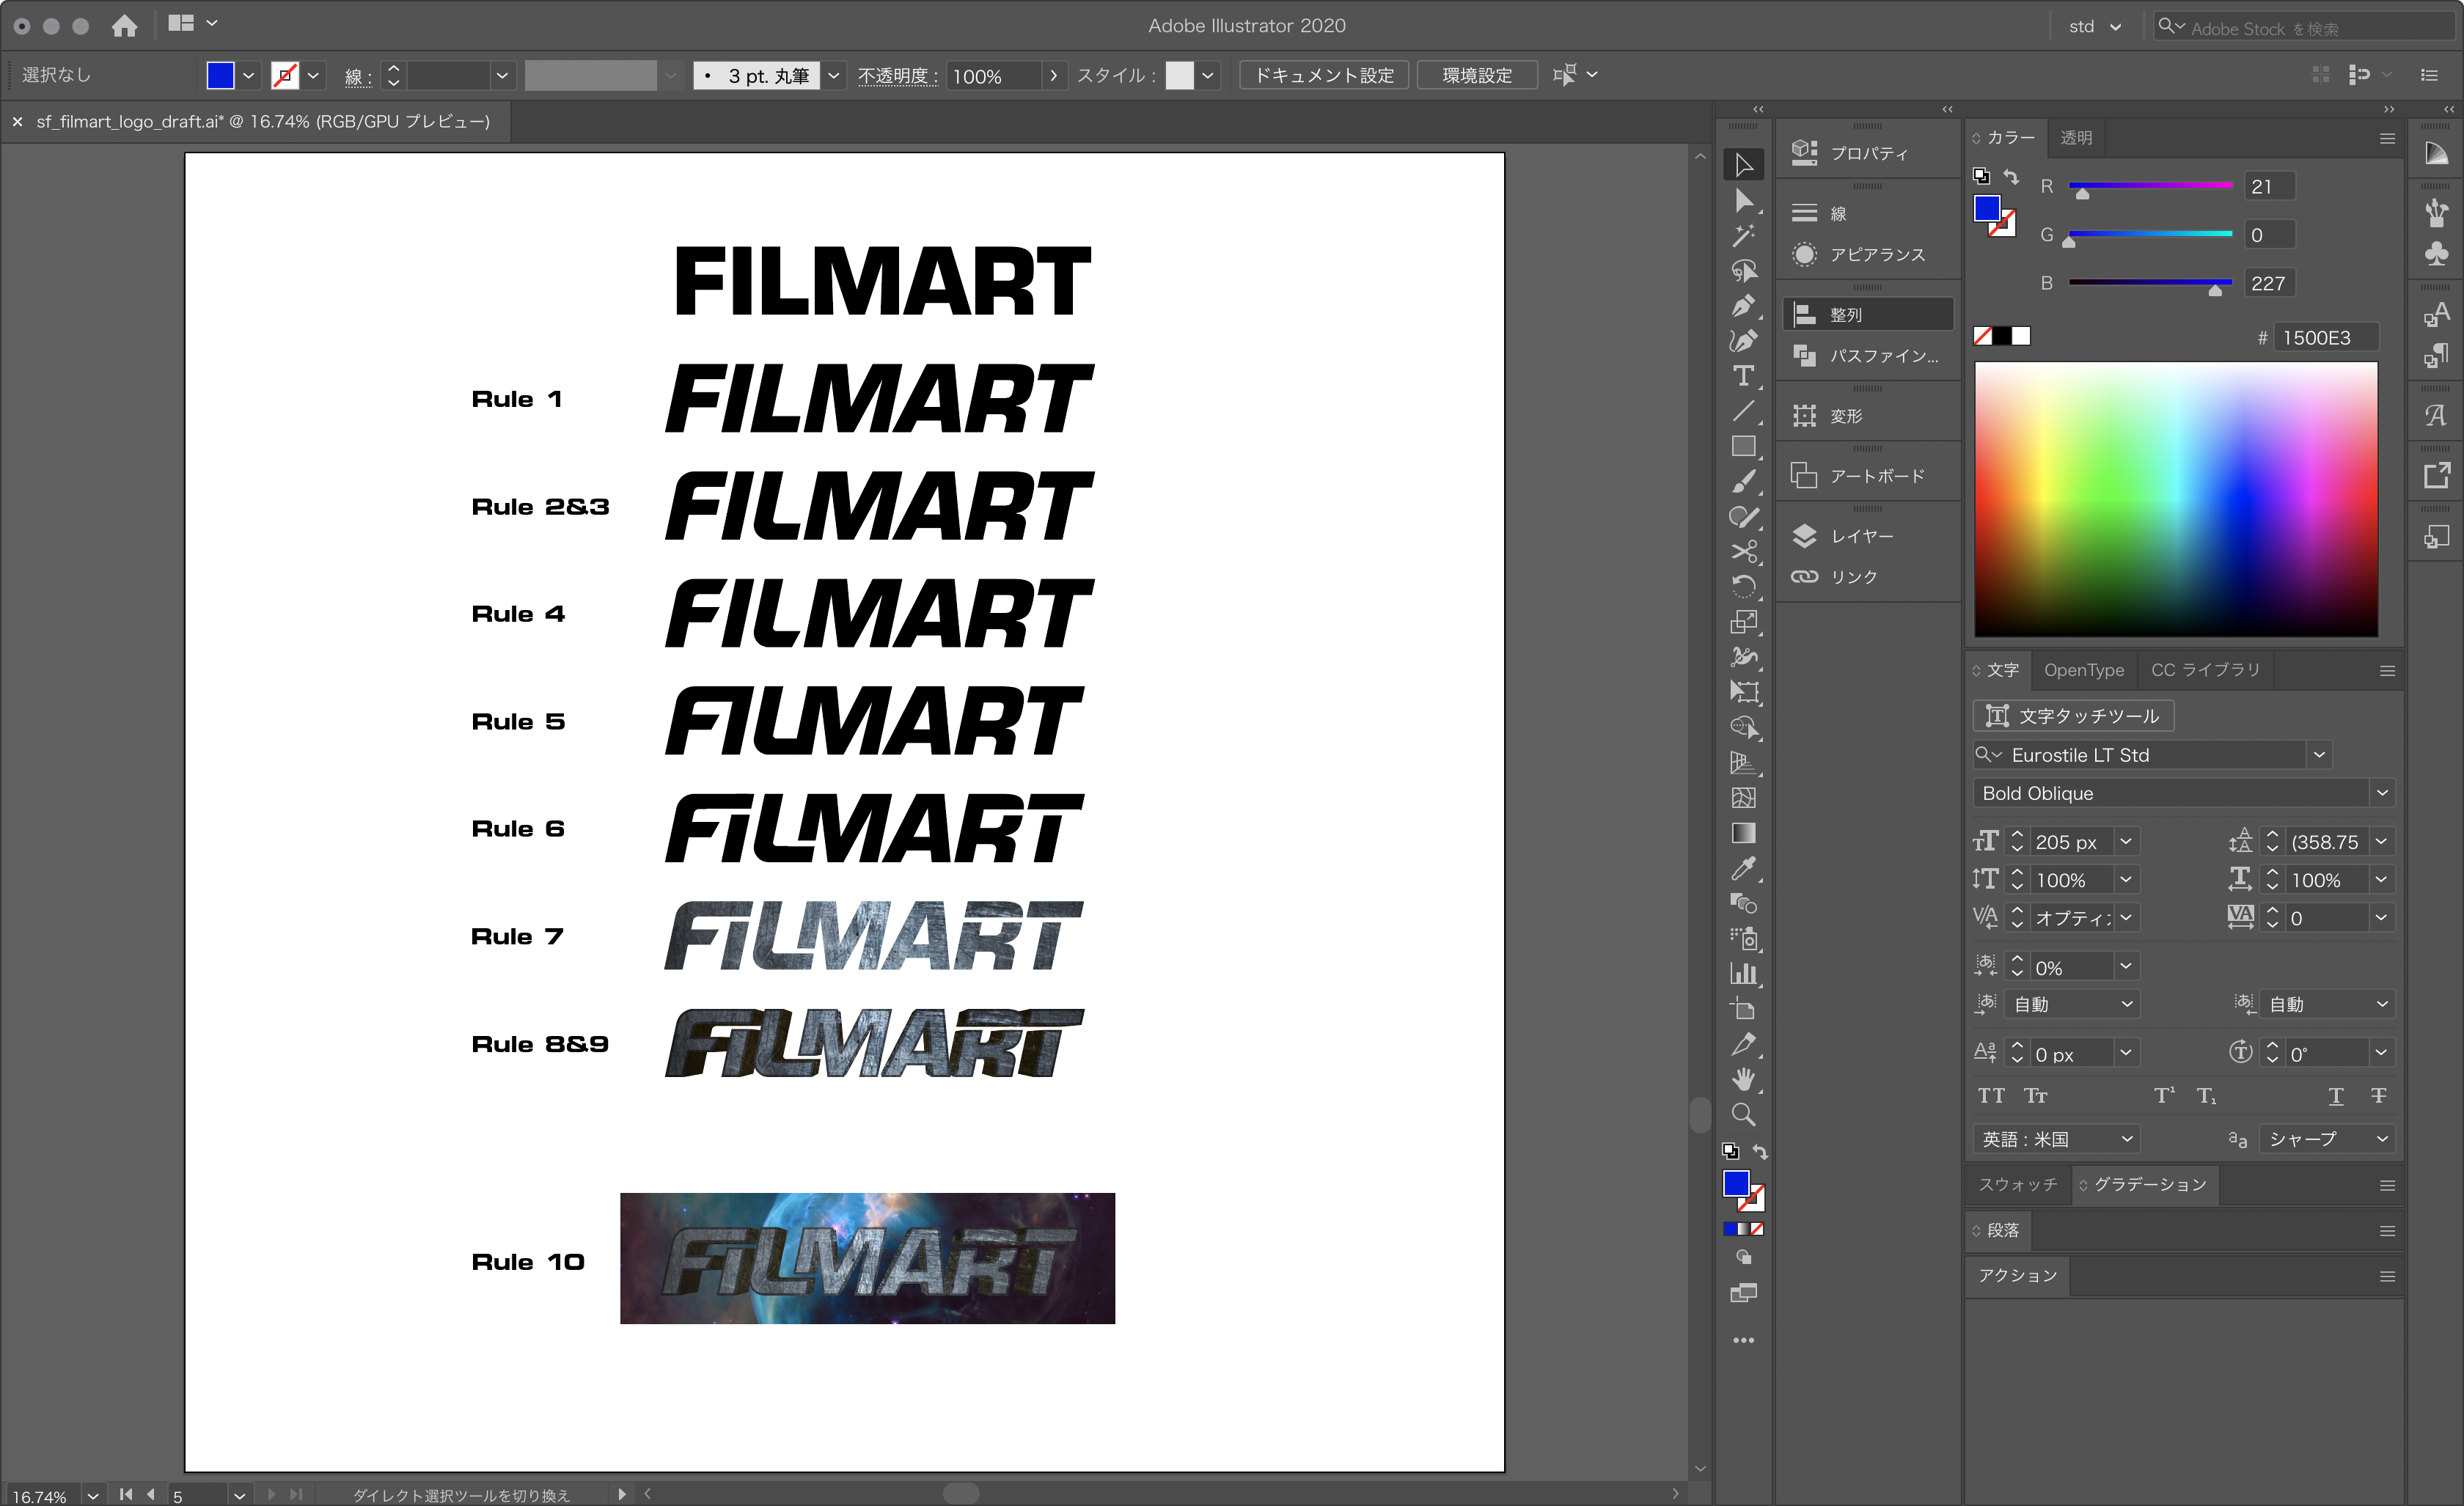
Task: Open the zoom level 16.74% dropdown
Action: [x=93, y=1496]
